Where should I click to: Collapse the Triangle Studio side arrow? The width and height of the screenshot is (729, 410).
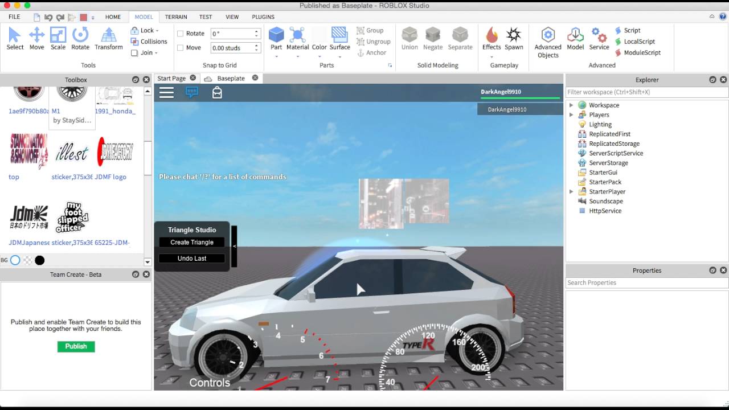click(x=234, y=246)
